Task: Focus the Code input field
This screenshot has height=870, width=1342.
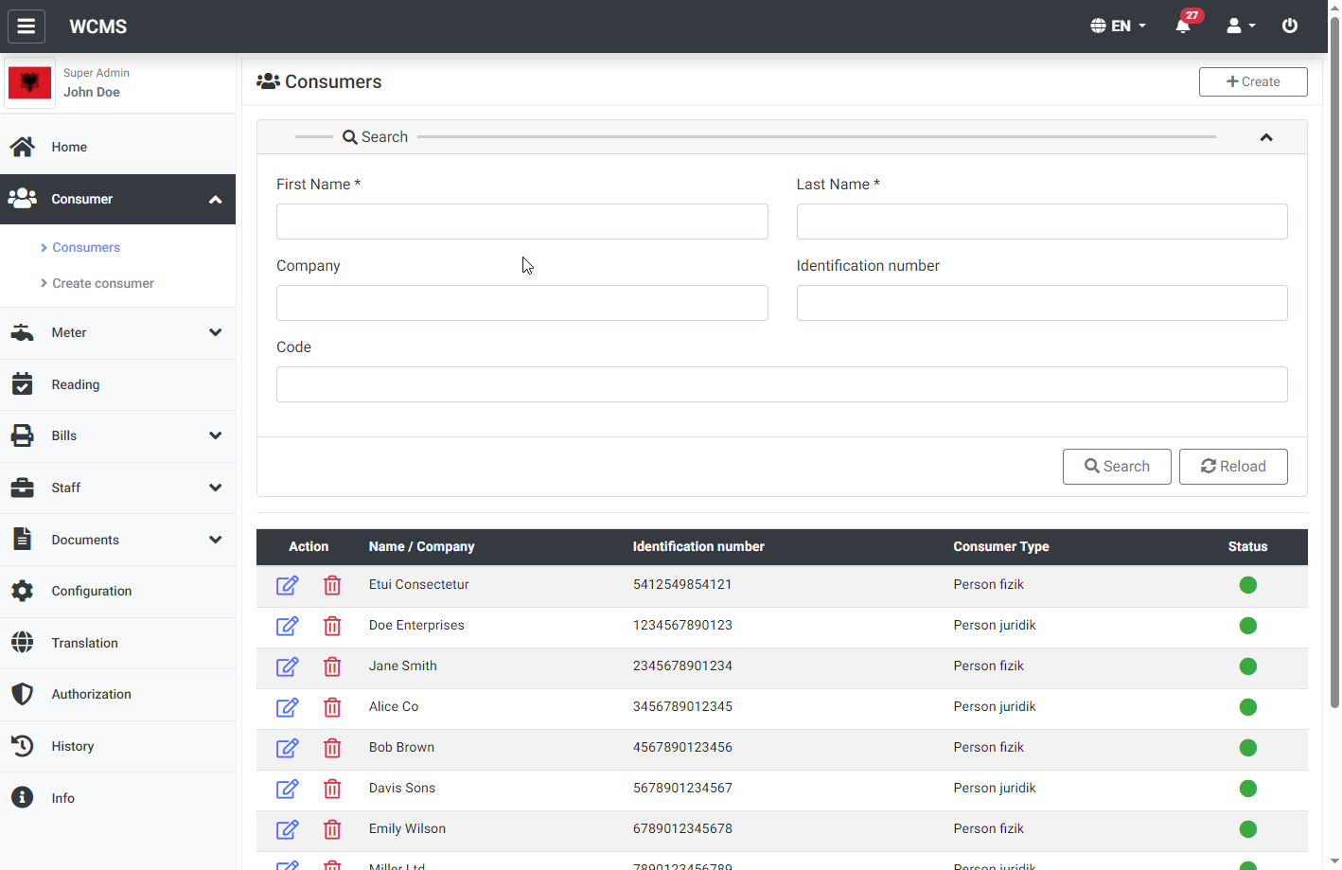Action: tap(782, 384)
